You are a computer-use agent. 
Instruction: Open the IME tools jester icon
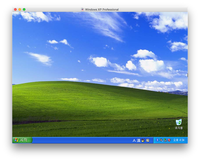tap(143, 140)
